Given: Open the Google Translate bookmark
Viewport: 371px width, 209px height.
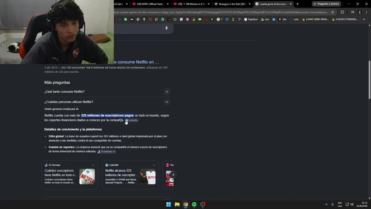Looking at the screenshot, I should click(220, 19).
